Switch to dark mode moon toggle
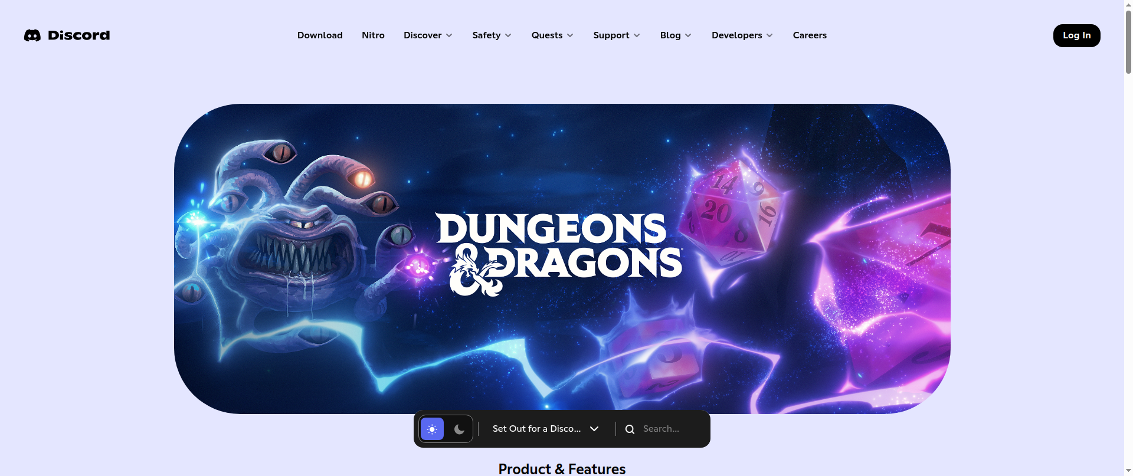 coord(459,429)
